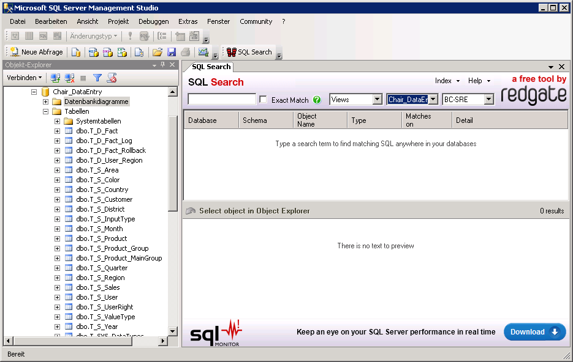The image size is (573, 362).
Task: Toggle the Exact Match checkbox
Action: coord(263,99)
